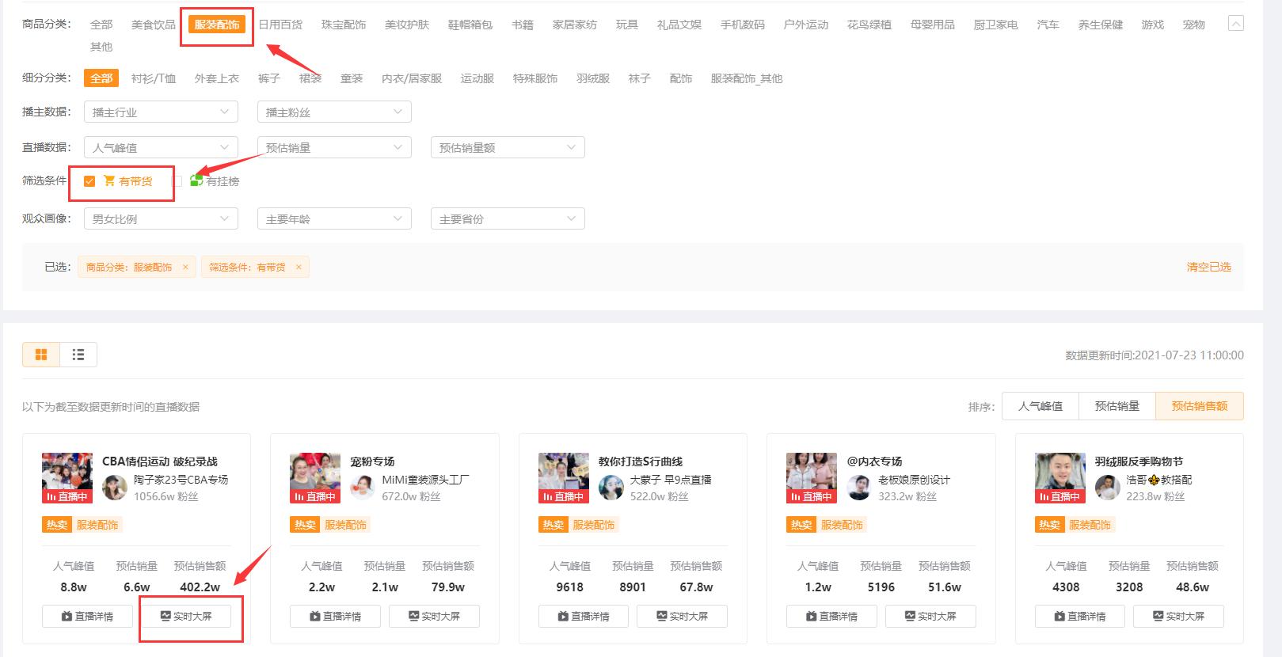
Task: Open 实时大屏 for 教你打造S行曲线 card
Action: 683,616
